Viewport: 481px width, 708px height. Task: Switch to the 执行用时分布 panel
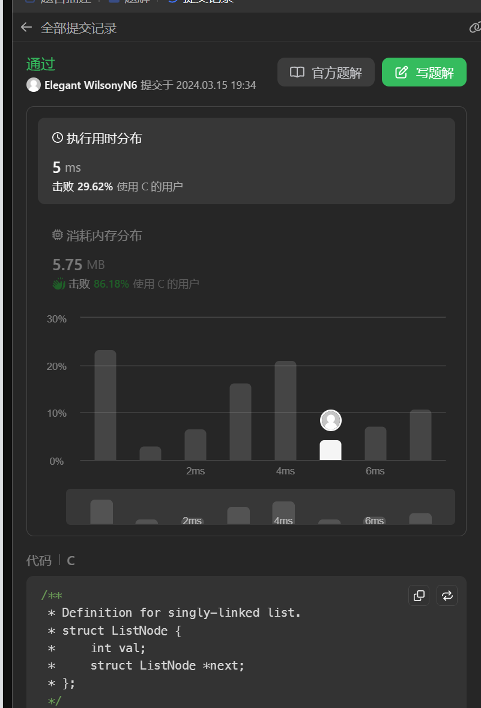pos(246,161)
